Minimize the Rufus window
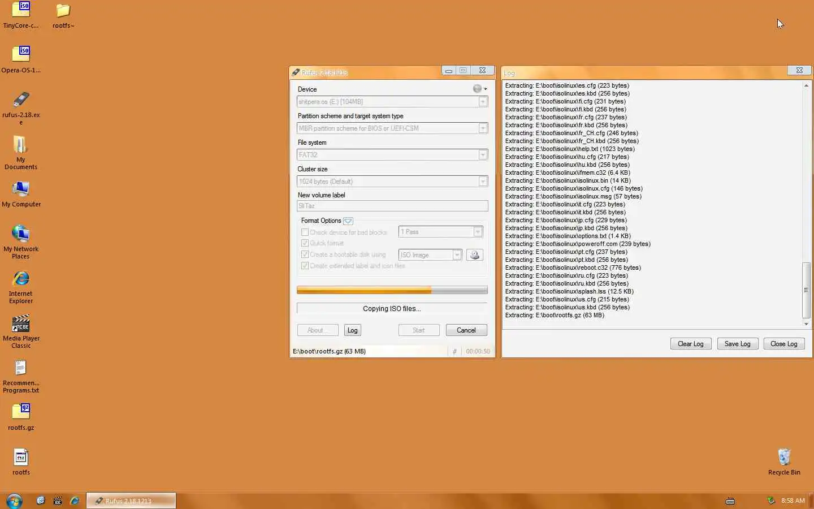The height and width of the screenshot is (509, 814). [448, 71]
